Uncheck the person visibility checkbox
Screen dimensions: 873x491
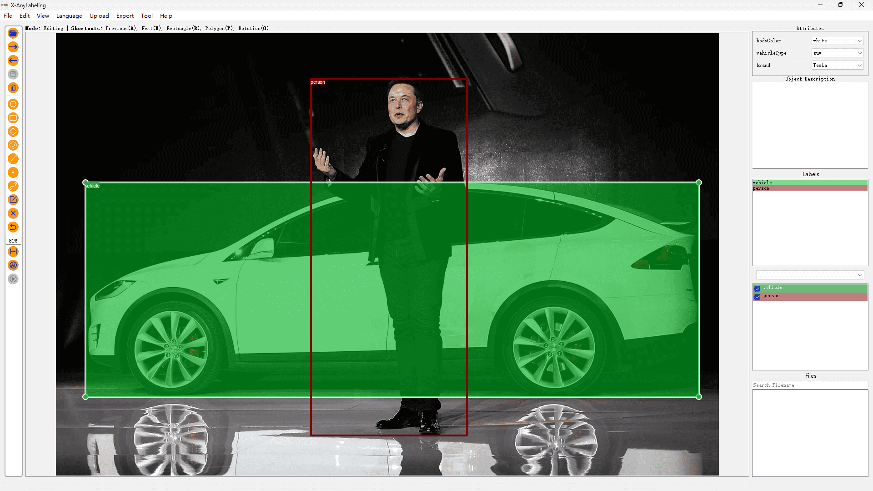pos(757,296)
